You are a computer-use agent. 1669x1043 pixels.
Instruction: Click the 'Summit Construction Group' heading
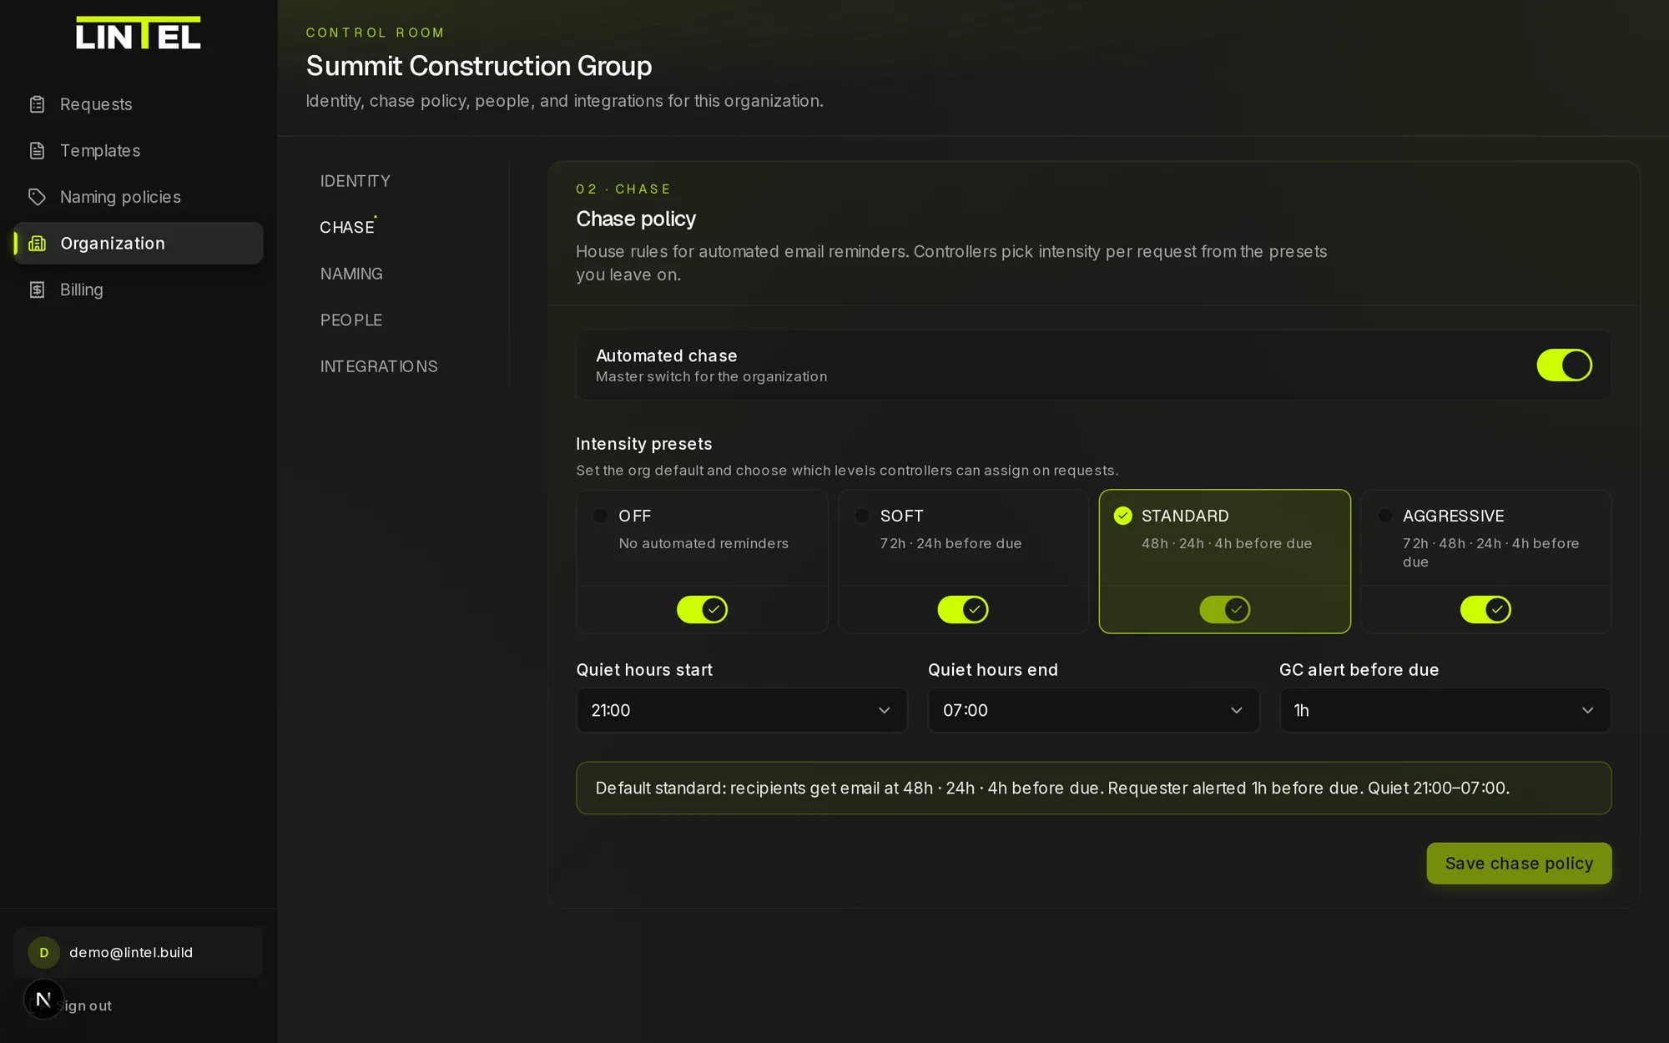[x=479, y=66]
